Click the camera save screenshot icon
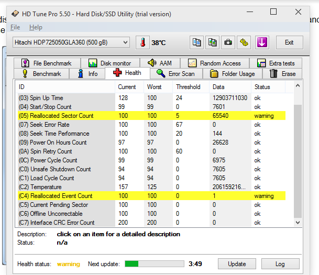 point(228,42)
